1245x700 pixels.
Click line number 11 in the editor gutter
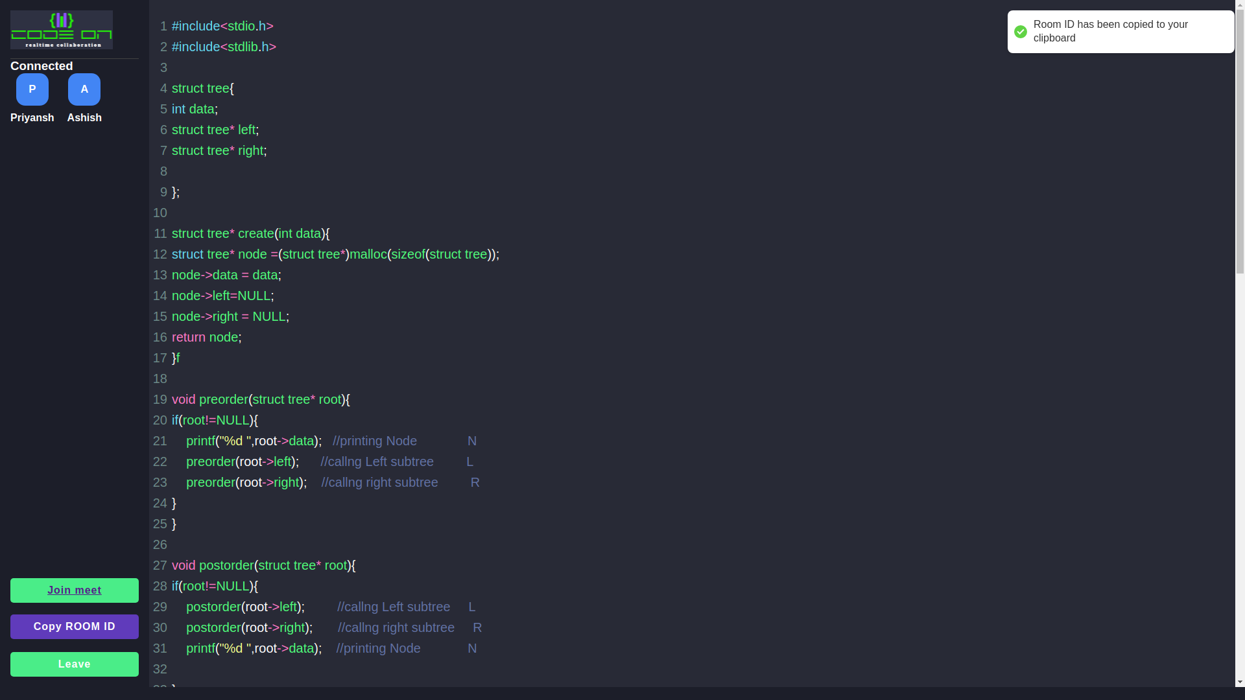coord(160,233)
